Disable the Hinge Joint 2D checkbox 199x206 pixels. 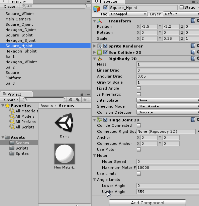tap(105, 120)
